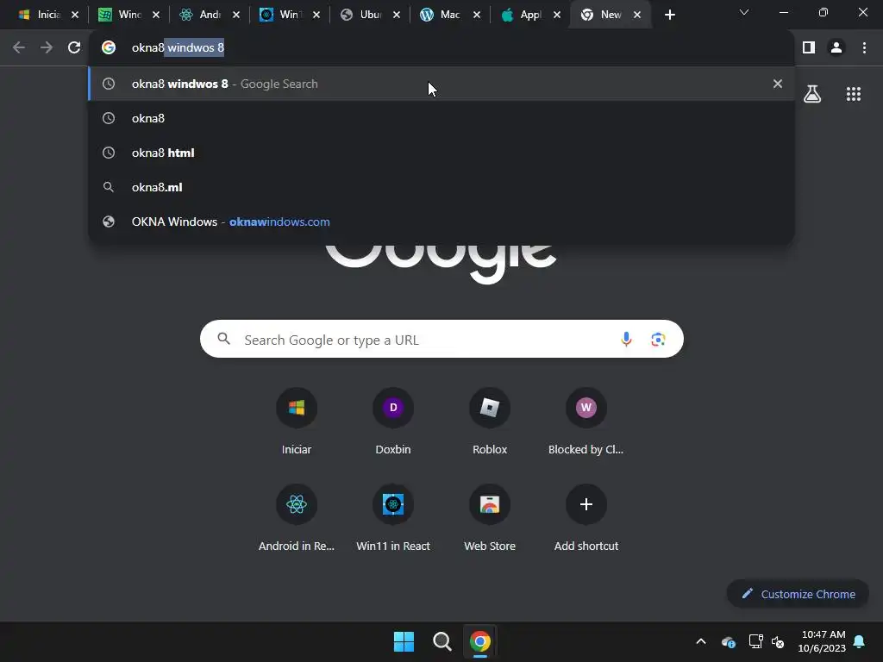The height and width of the screenshot is (662, 883).
Task: Close the New Tab tab
Action: pos(637,16)
